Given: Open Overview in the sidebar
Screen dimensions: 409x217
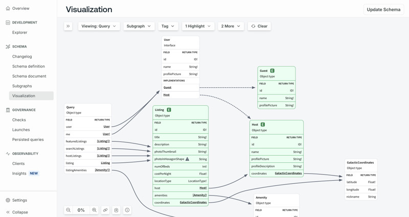Looking at the screenshot, I should point(20,8).
